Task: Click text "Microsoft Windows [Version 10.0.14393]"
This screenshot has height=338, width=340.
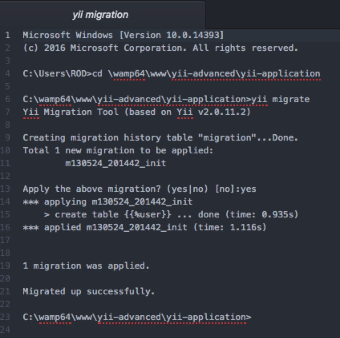Action: point(123,35)
